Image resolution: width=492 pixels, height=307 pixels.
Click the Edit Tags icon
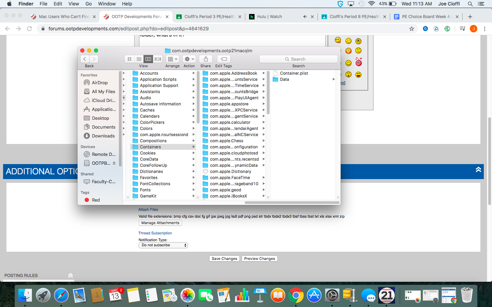(x=224, y=59)
